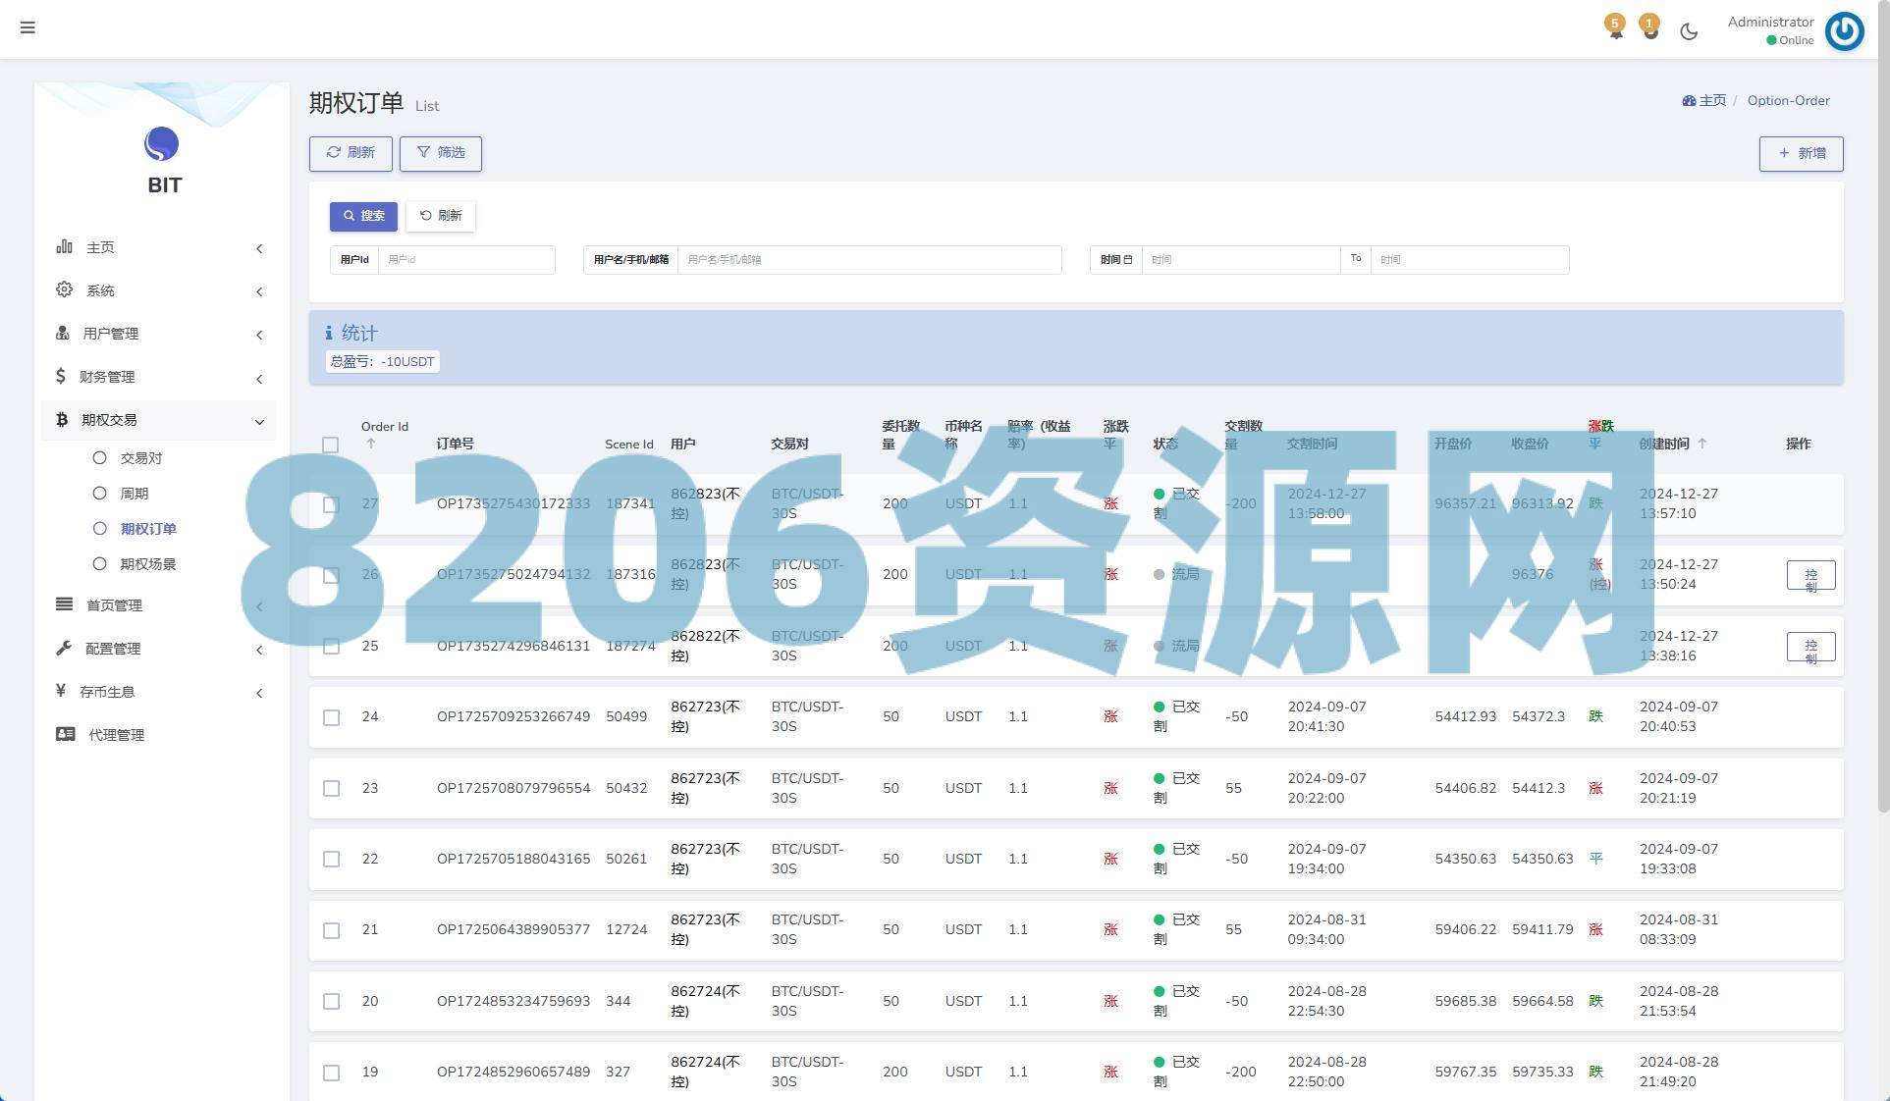Click the Administrator power avatar icon
1890x1101 pixels.
(x=1844, y=31)
